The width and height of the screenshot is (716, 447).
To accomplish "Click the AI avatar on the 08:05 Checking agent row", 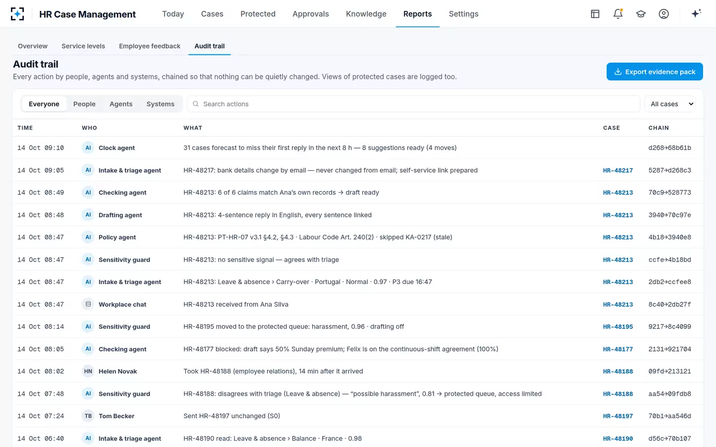I will pyautogui.click(x=88, y=349).
